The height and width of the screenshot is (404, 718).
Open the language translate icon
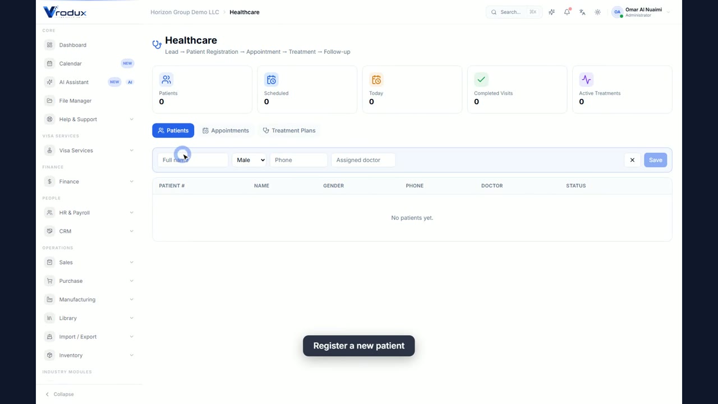[x=582, y=12]
